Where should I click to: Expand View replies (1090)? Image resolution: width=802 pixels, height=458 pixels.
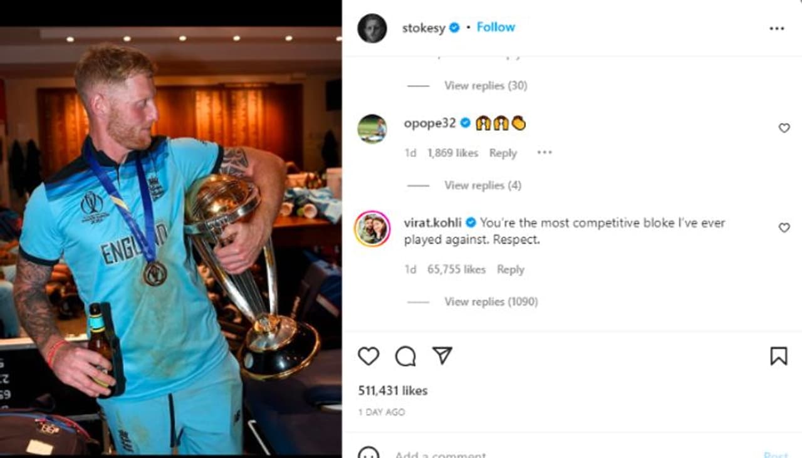click(x=491, y=301)
